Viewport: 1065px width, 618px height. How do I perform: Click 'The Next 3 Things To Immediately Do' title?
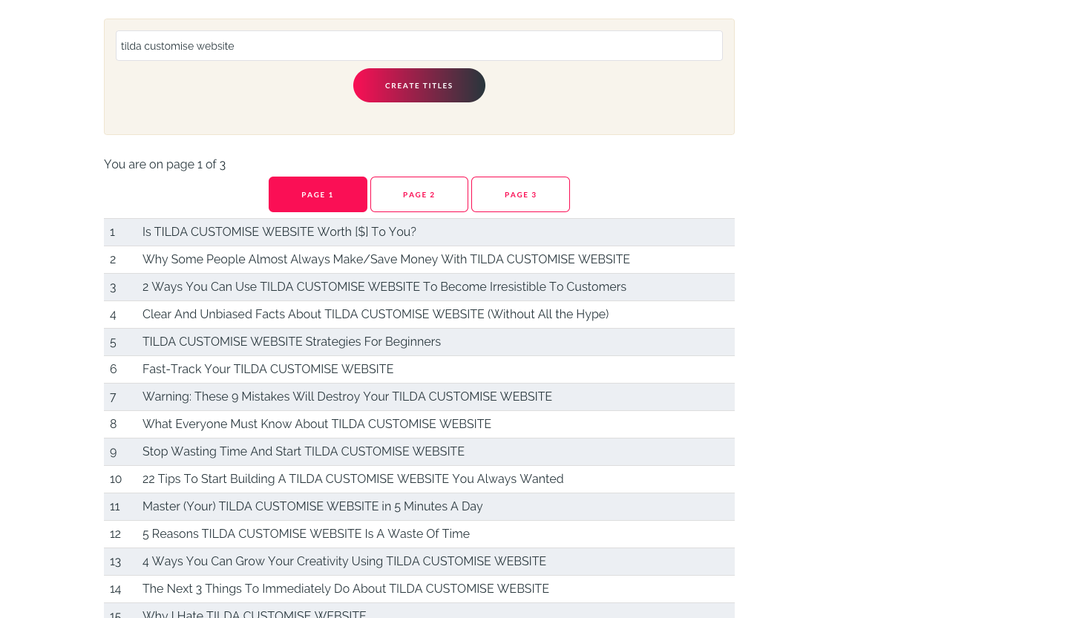346,589
